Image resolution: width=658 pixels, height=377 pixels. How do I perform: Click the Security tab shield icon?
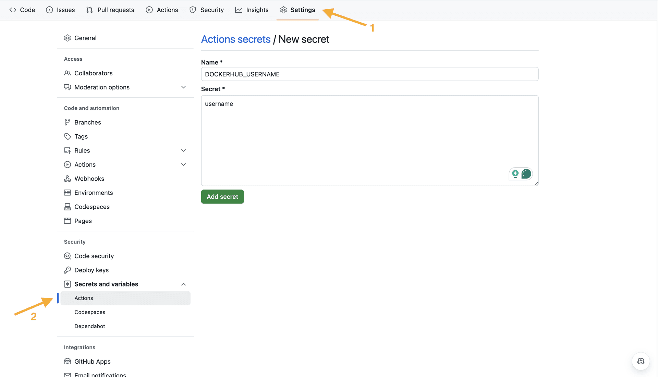pos(193,10)
